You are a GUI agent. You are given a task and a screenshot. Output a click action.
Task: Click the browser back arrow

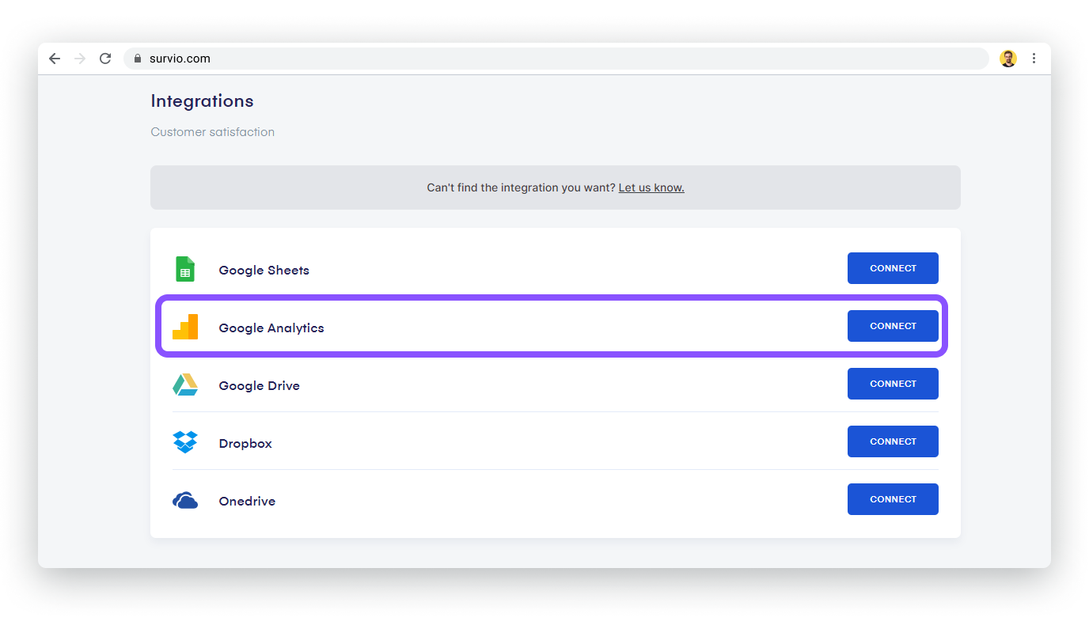point(55,59)
